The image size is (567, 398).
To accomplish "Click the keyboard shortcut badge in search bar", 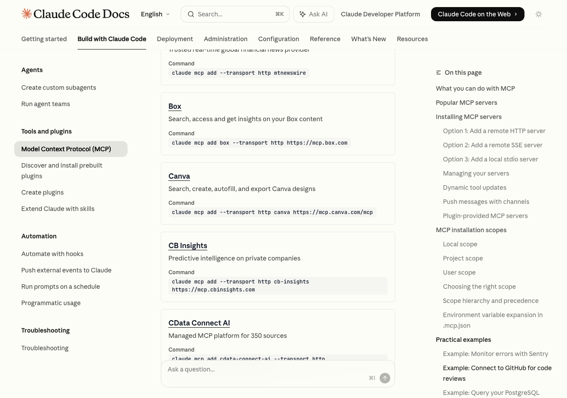I will [x=280, y=14].
